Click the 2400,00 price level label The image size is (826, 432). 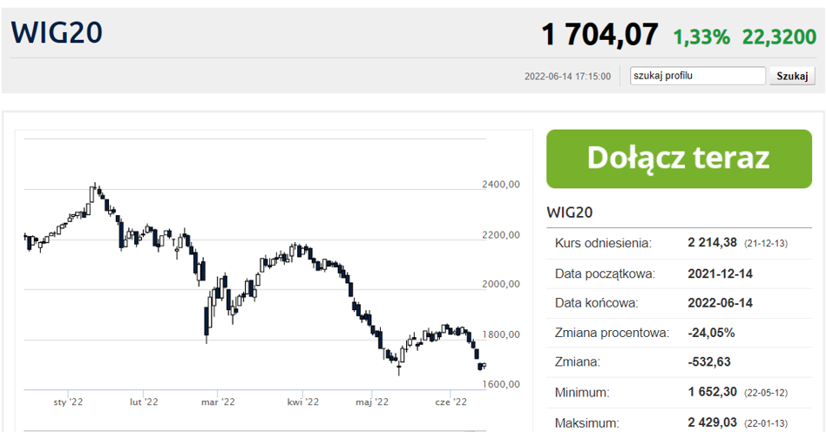coord(501,185)
